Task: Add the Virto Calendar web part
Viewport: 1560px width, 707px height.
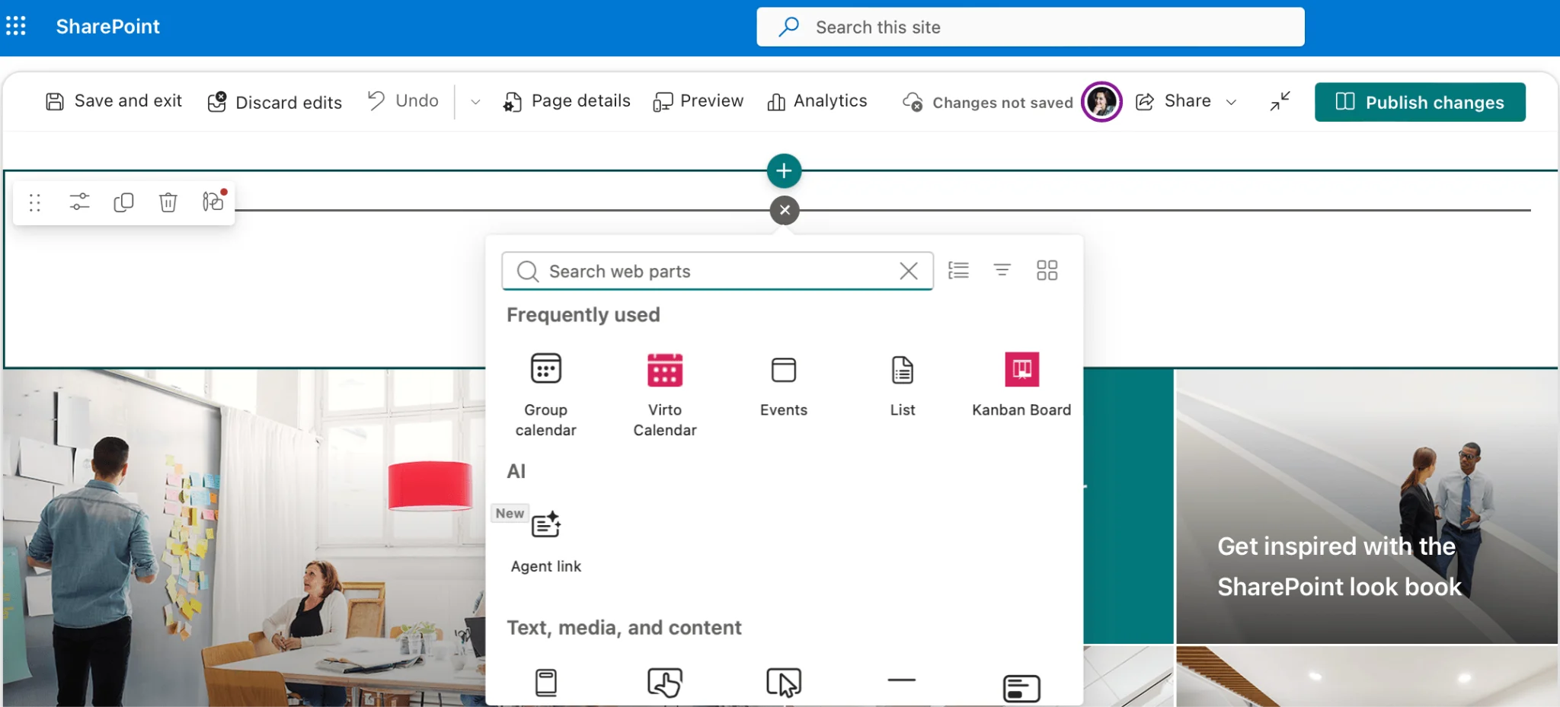Action: (665, 395)
